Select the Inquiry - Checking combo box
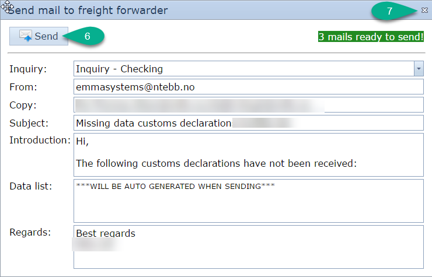The image size is (432, 277). (x=243, y=69)
